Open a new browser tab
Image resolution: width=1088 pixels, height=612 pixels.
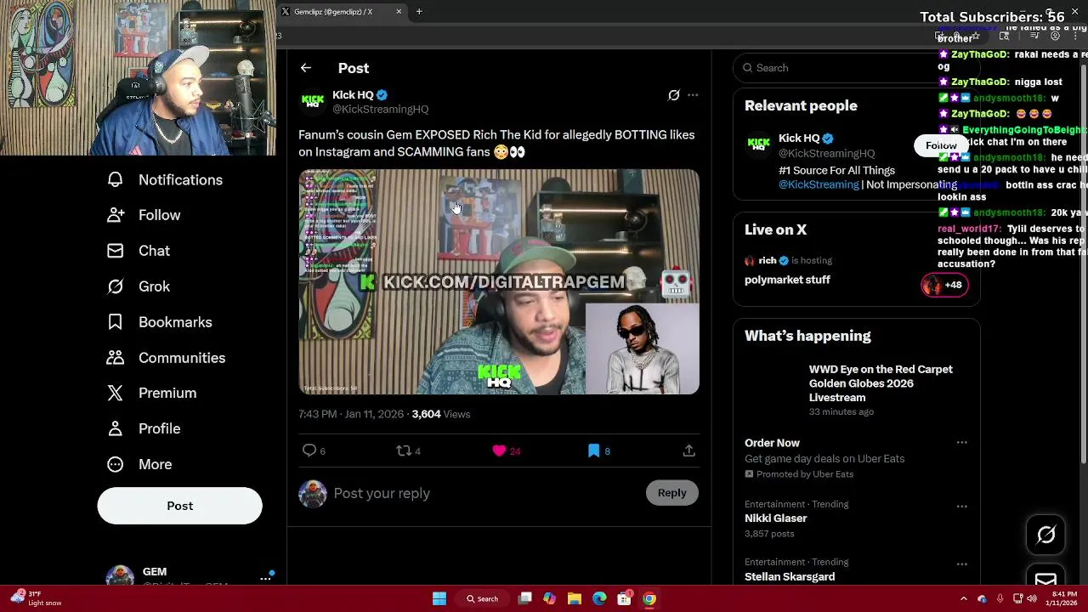419,12
